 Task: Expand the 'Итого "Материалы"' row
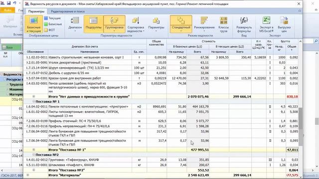click(x=28, y=175)
